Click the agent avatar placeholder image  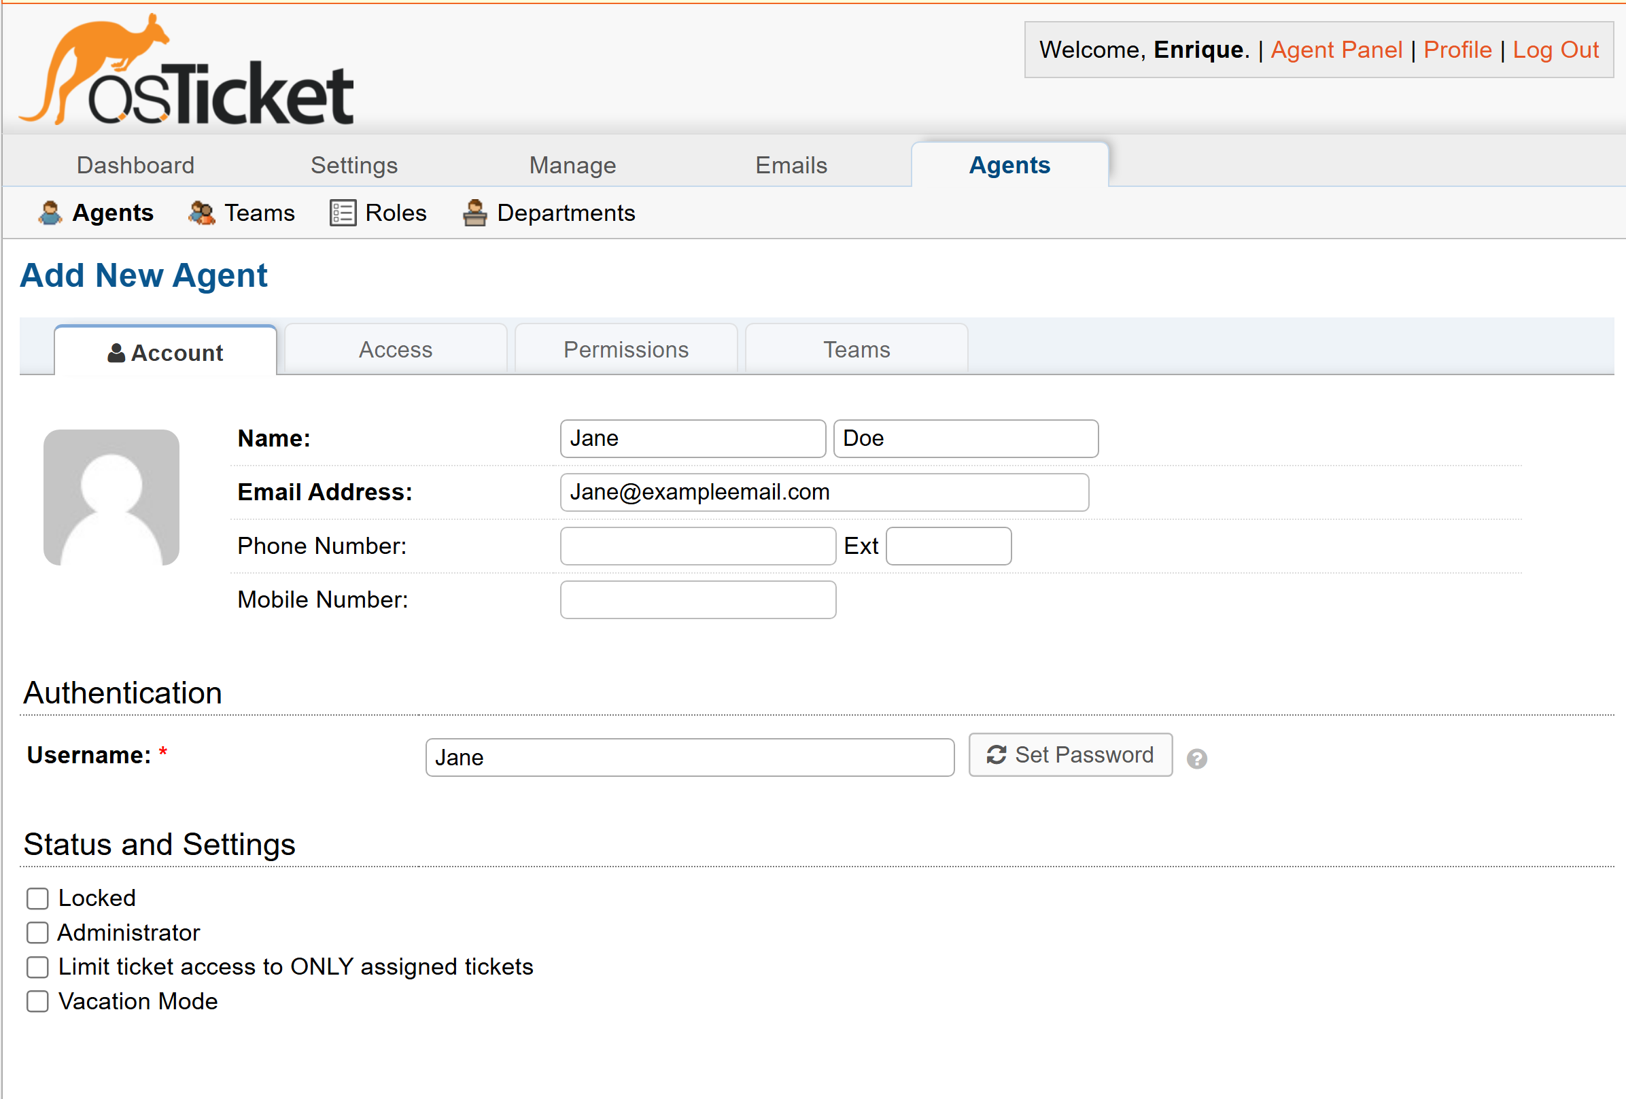[111, 498]
